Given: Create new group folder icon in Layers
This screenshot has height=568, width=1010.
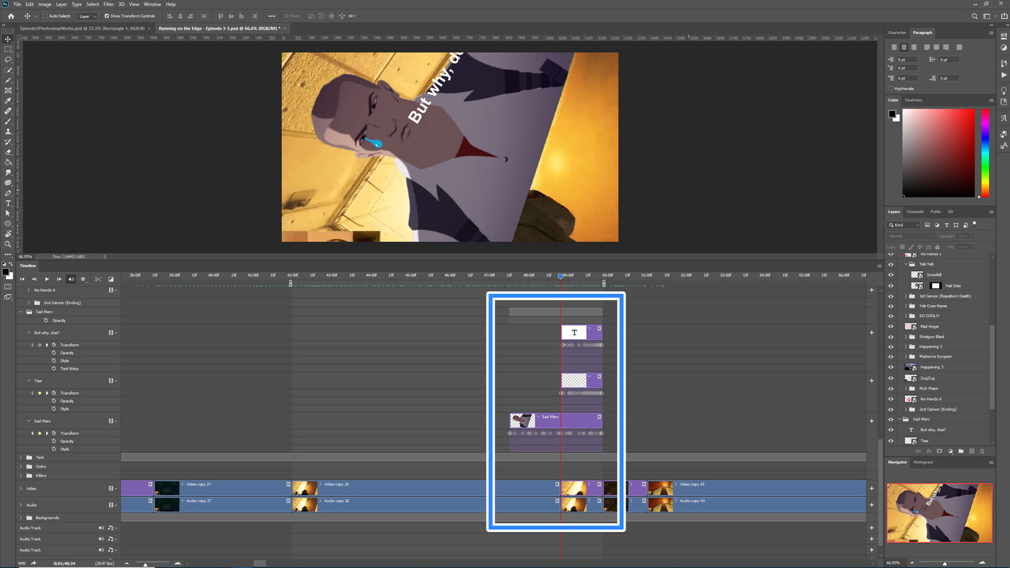Looking at the screenshot, I should [x=961, y=451].
